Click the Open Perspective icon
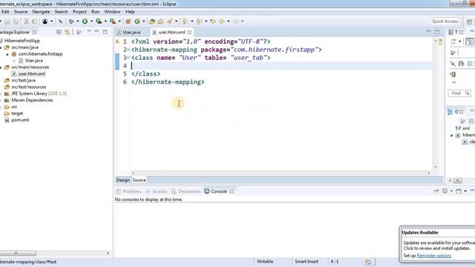Viewport: 475px width, 267px height. click(470, 22)
